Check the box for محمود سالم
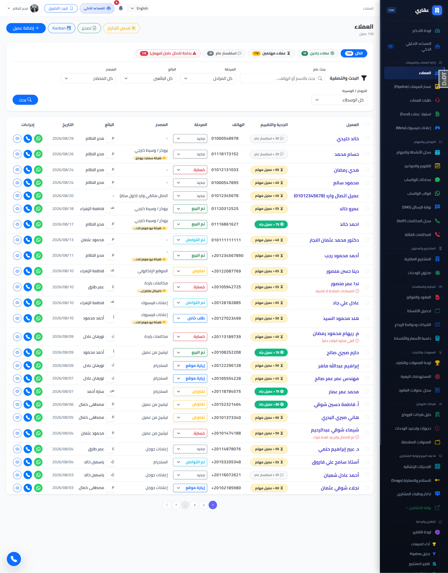This screenshot has width=448, height=573. pos(367,183)
